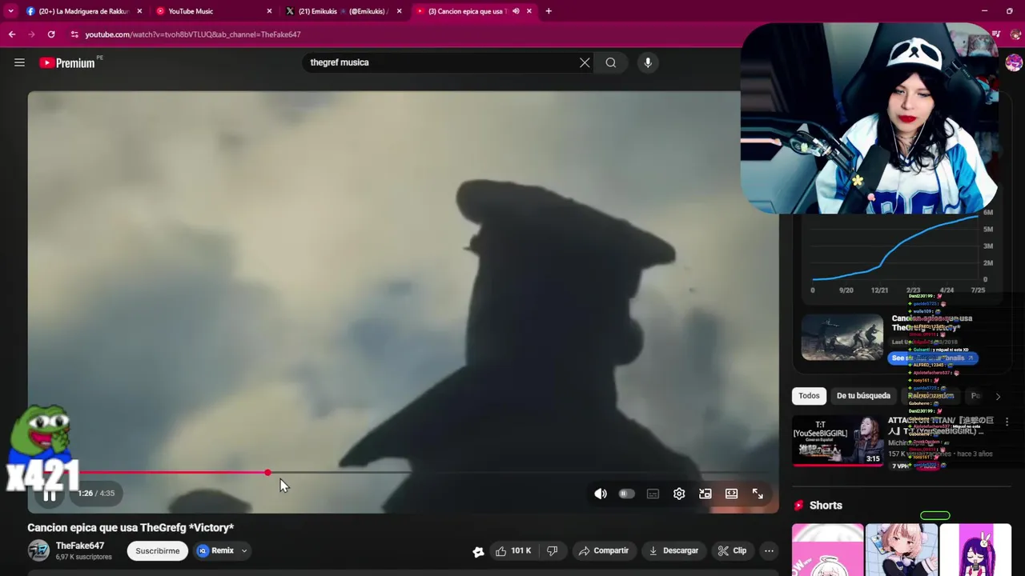Expand the Remix dropdown arrow
1025x576 pixels.
pos(244,550)
